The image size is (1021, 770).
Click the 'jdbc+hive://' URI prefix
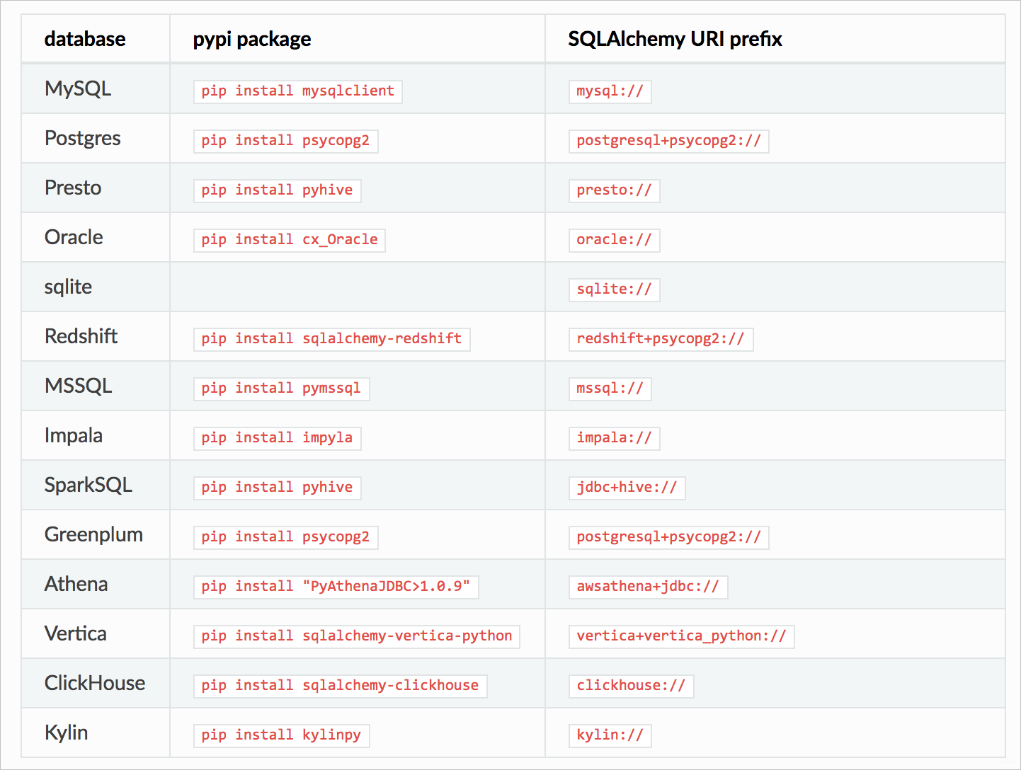(627, 488)
